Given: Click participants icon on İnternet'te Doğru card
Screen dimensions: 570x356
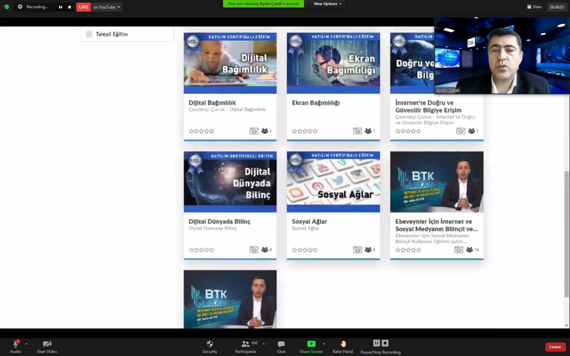Looking at the screenshot, I should 472,131.
